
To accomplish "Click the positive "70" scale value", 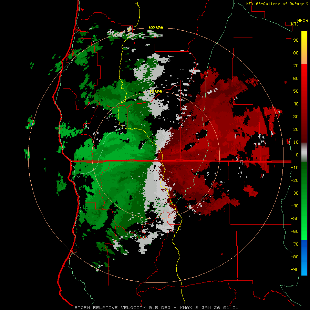I will coord(296,66).
